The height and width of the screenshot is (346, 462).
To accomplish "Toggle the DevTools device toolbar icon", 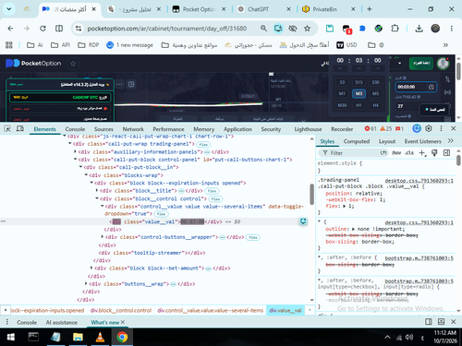I will 20,129.
